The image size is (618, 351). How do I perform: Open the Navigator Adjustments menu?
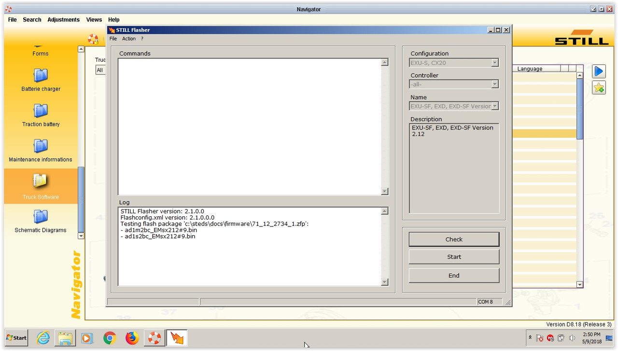pos(63,20)
